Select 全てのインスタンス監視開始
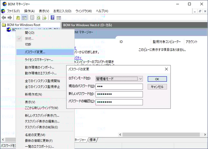The image size is (208, 149). [x=41, y=81]
